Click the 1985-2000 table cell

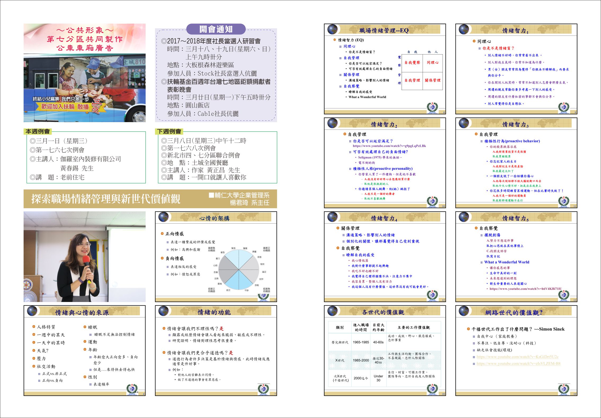pyautogui.click(x=361, y=360)
